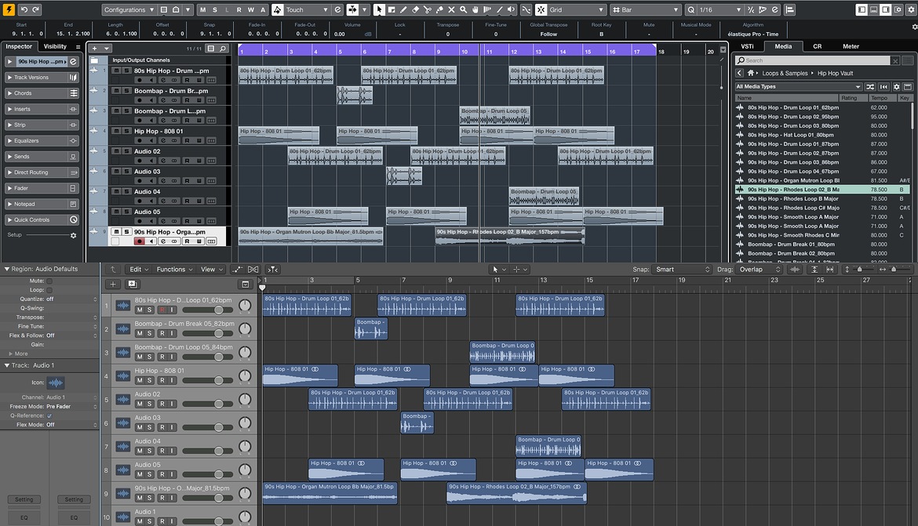Click the media Search field
This screenshot has height=526, width=918.
click(x=813, y=60)
